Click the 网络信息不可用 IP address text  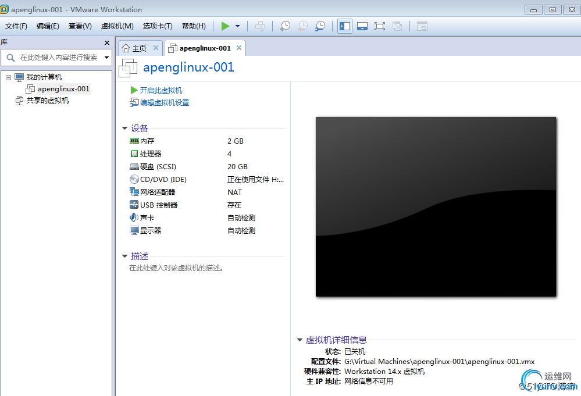point(369,381)
